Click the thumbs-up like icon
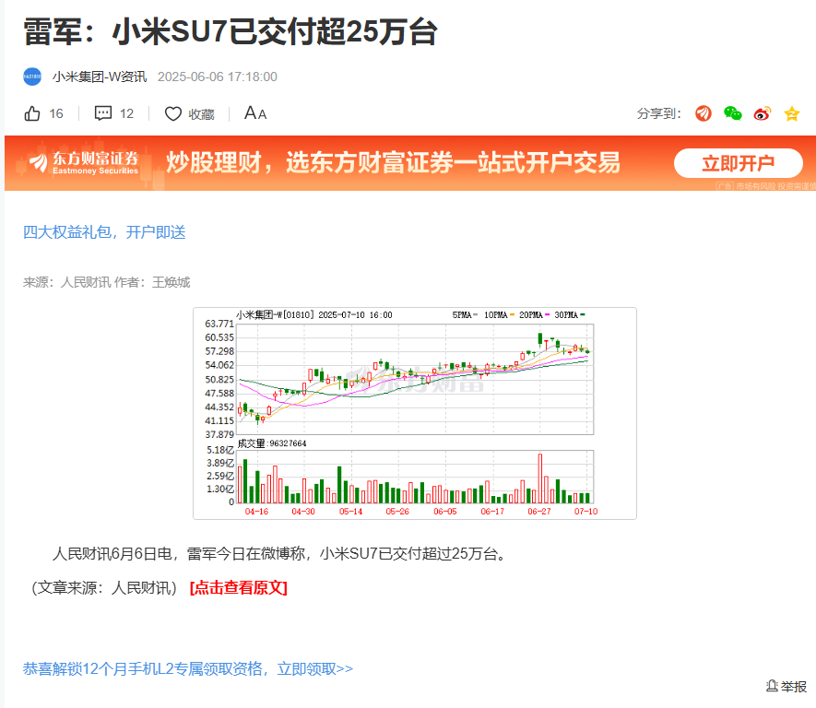816x708 pixels. [32, 113]
